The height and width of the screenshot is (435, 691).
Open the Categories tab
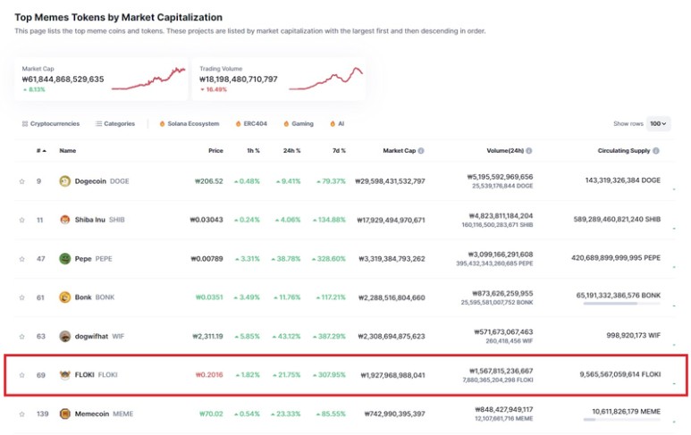[115, 124]
